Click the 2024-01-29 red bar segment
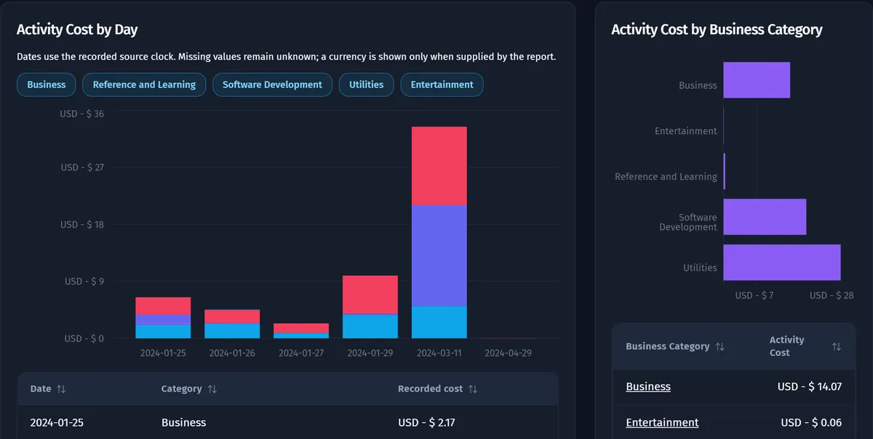This screenshot has height=439, width=873. click(370, 295)
